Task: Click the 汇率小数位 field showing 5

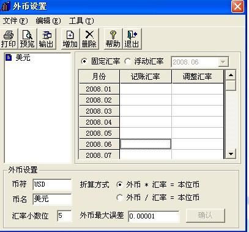Action: coord(64,215)
